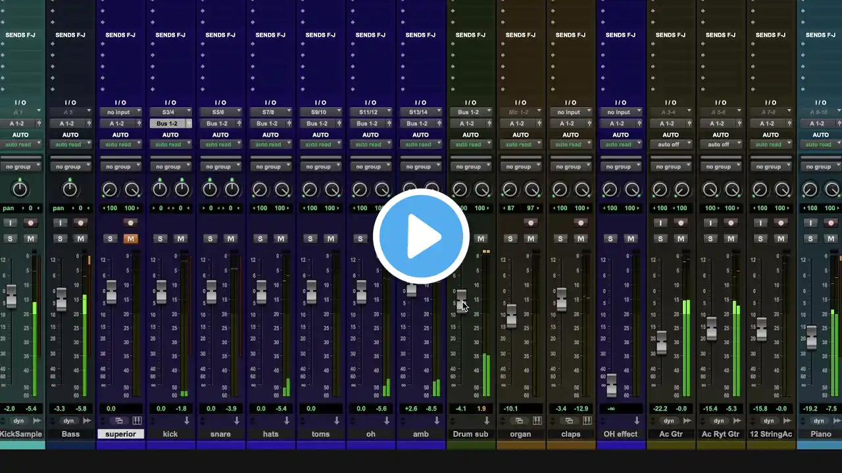Solo the organ track

(x=510, y=238)
